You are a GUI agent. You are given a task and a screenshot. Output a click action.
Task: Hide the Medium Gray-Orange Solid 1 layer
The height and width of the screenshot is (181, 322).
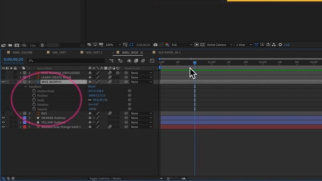4,127
